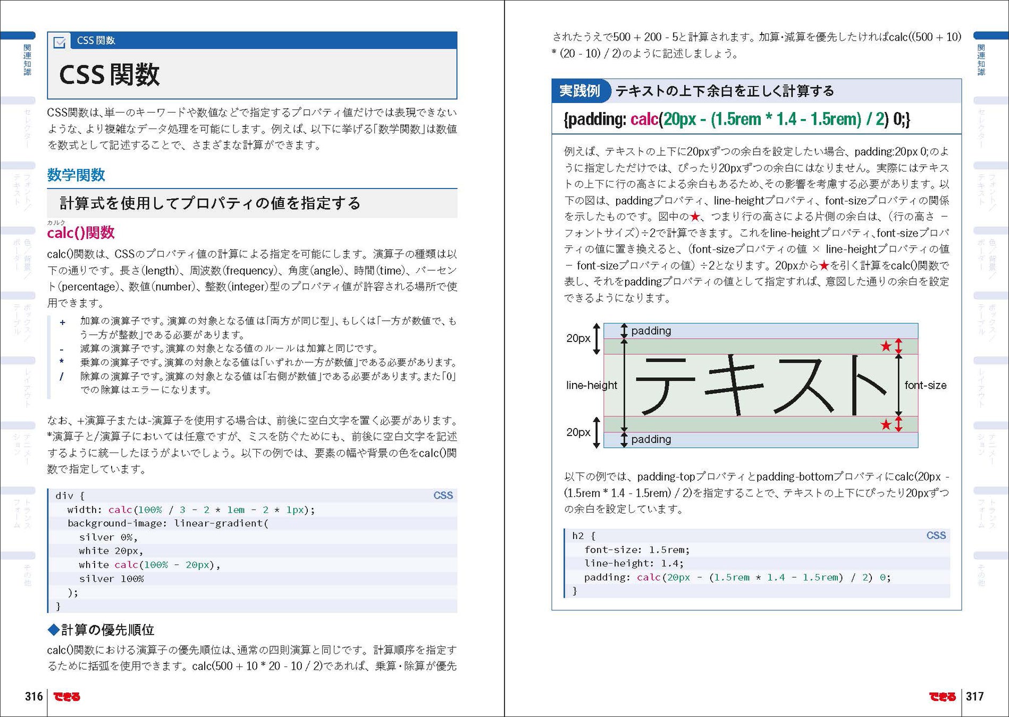Click the CSS badge on the h2 code block
The image size is (1009, 717).
(x=936, y=535)
